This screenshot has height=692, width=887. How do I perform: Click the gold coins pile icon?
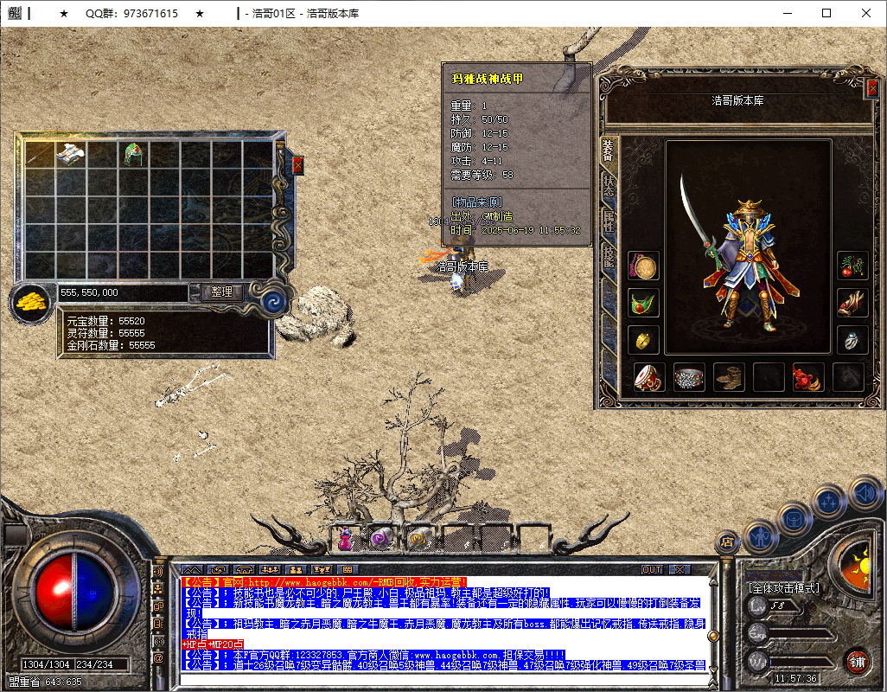click(x=31, y=303)
